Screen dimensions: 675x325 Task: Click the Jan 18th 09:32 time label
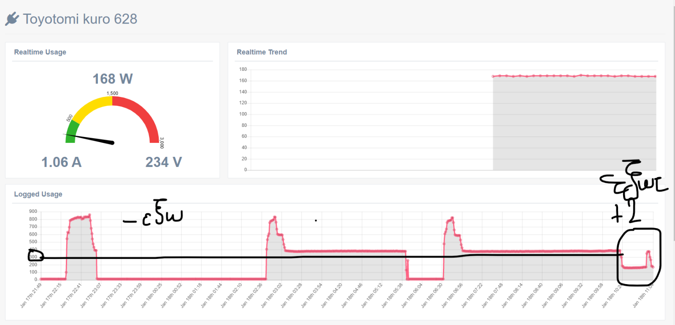572,295
